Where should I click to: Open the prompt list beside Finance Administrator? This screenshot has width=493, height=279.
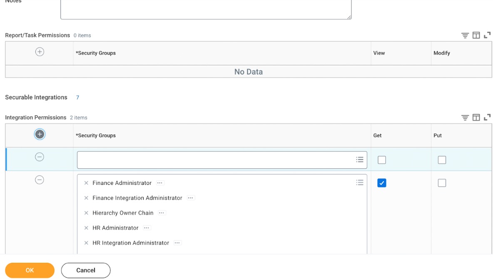360,182
